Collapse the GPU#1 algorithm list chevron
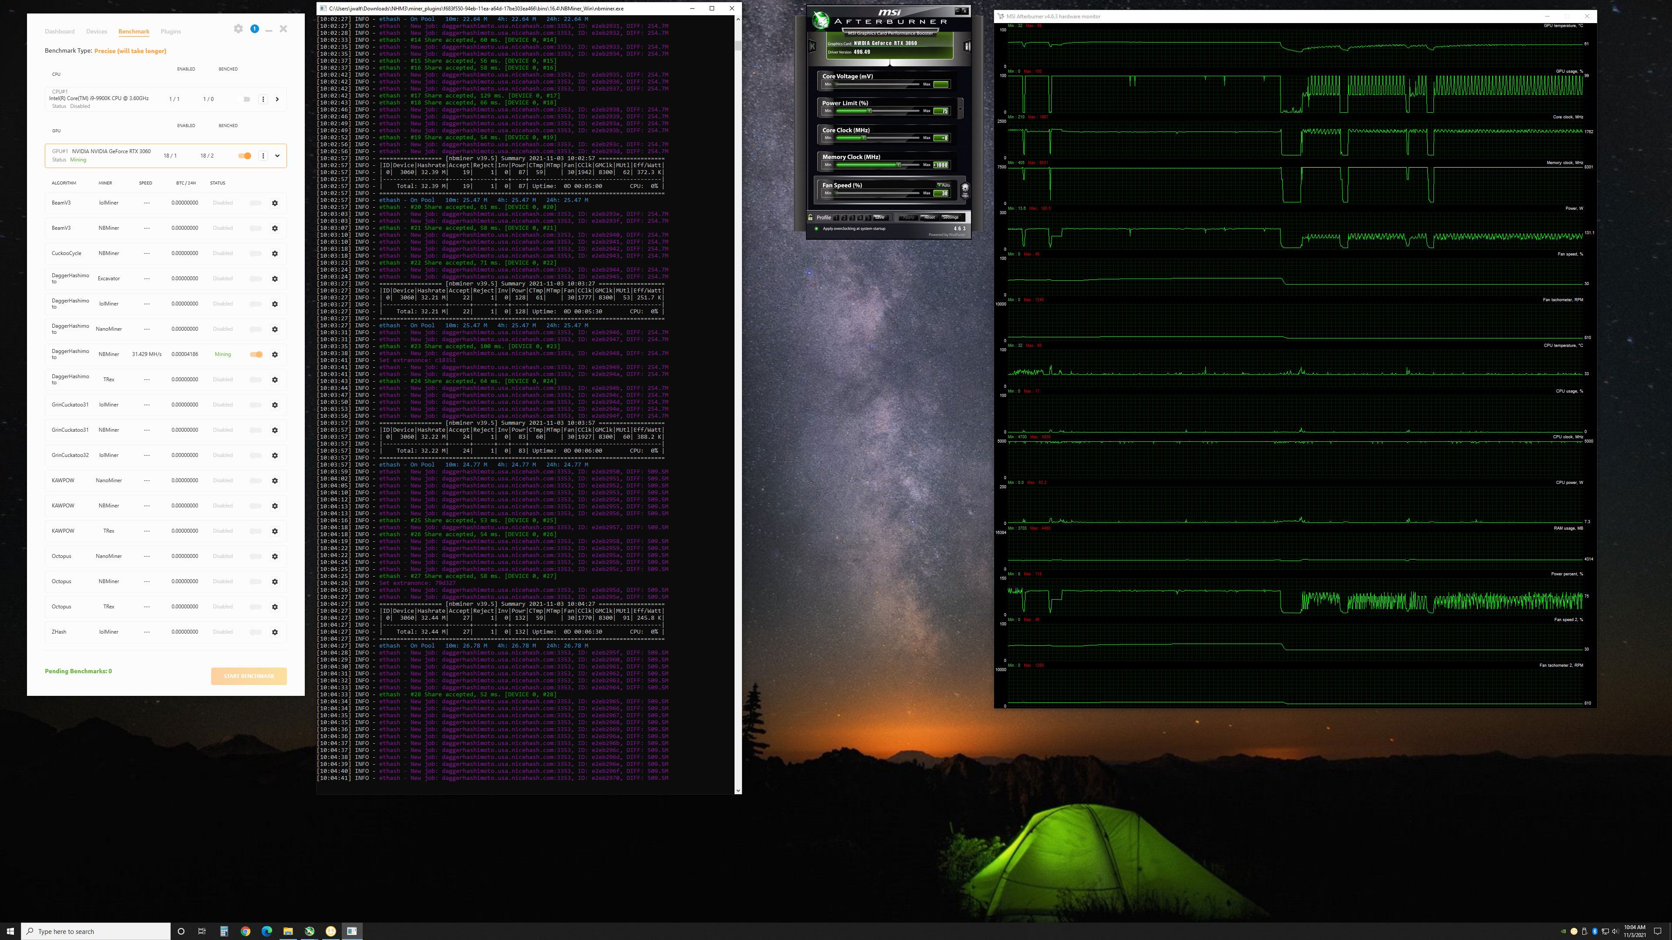Image resolution: width=1672 pixels, height=940 pixels. click(277, 156)
